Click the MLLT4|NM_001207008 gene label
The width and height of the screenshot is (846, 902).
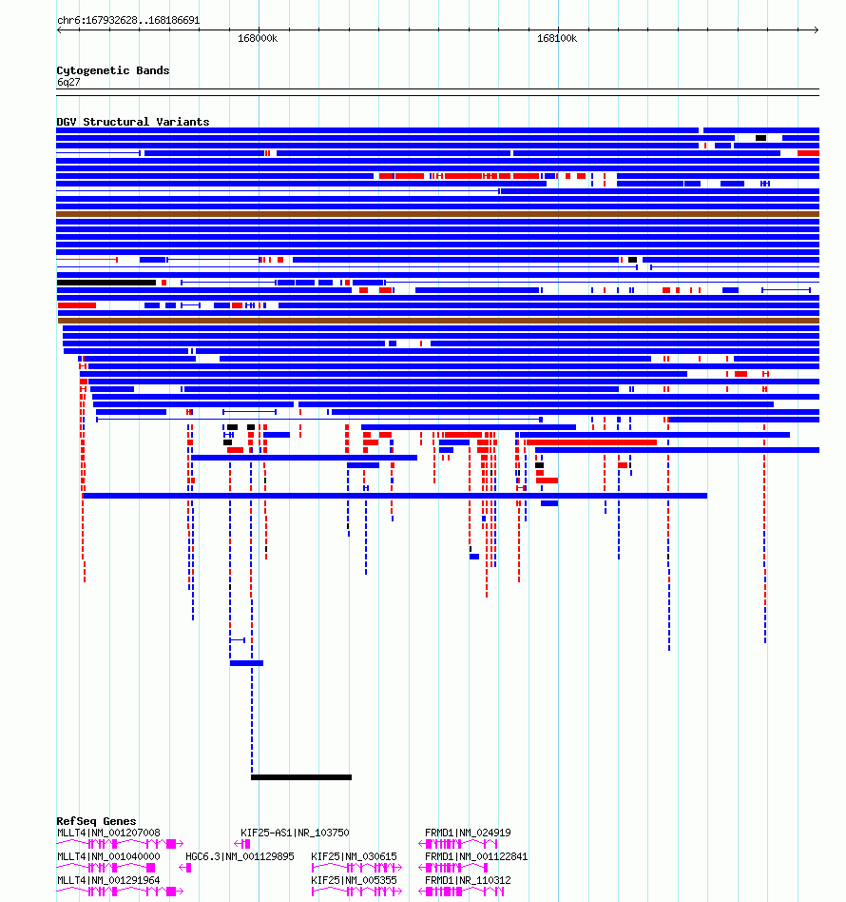tap(108, 833)
